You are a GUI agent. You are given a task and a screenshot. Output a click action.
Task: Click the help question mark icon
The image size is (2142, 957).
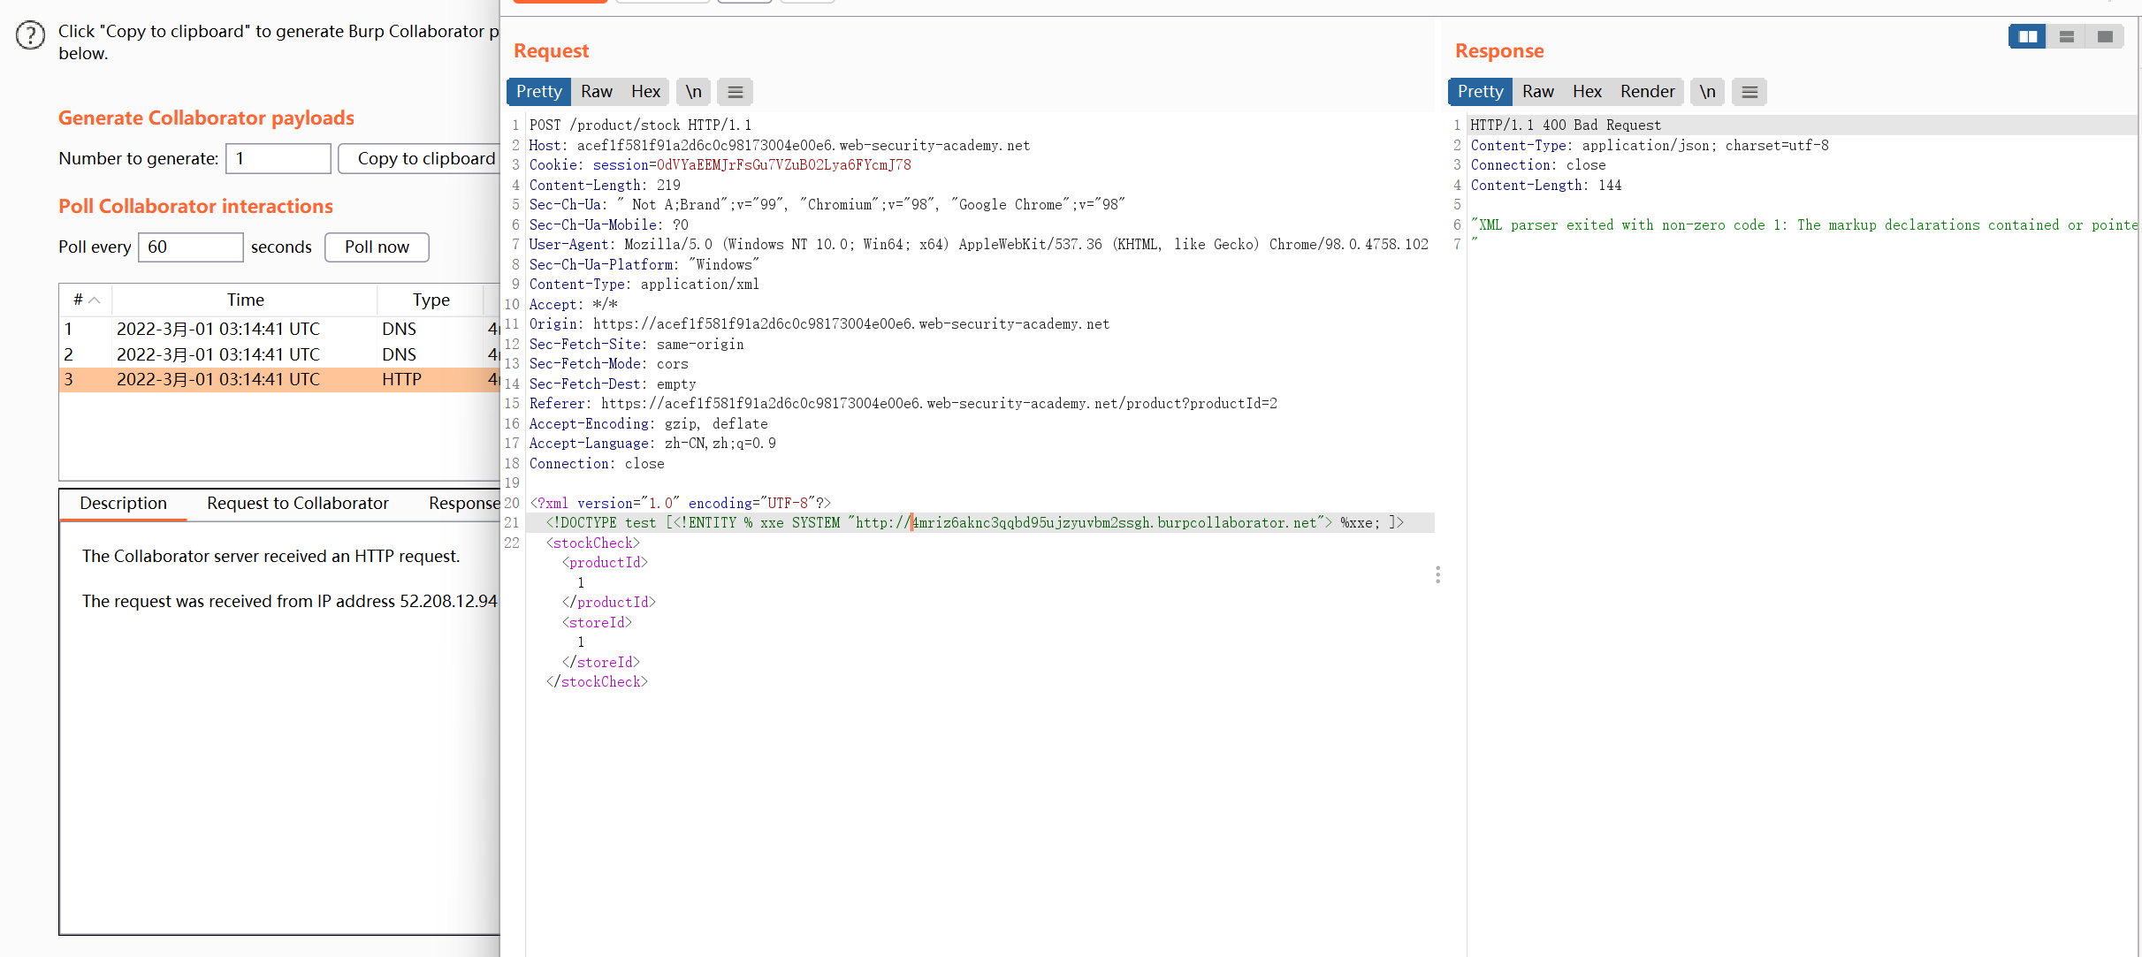click(x=30, y=35)
